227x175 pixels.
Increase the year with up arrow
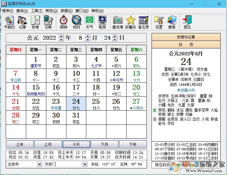(61, 36)
